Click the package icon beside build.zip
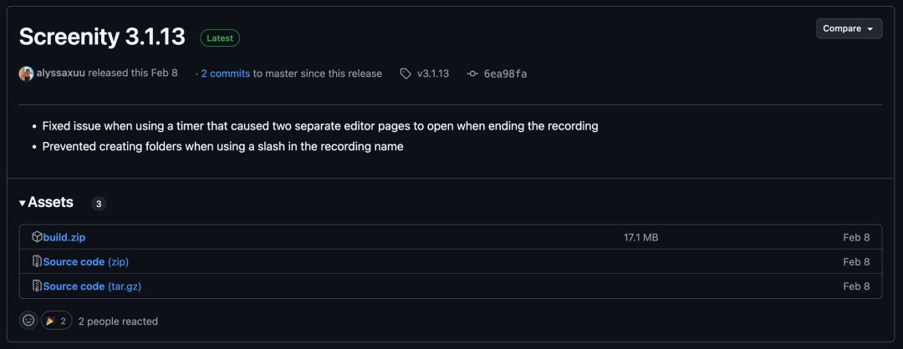Screen dimensions: 903x349 (37, 237)
